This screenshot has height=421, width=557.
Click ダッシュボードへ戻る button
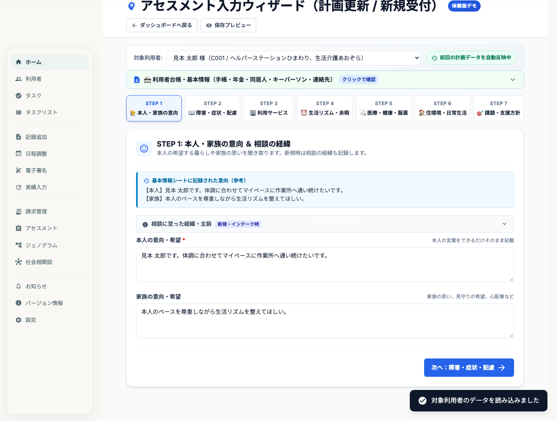click(x=162, y=25)
